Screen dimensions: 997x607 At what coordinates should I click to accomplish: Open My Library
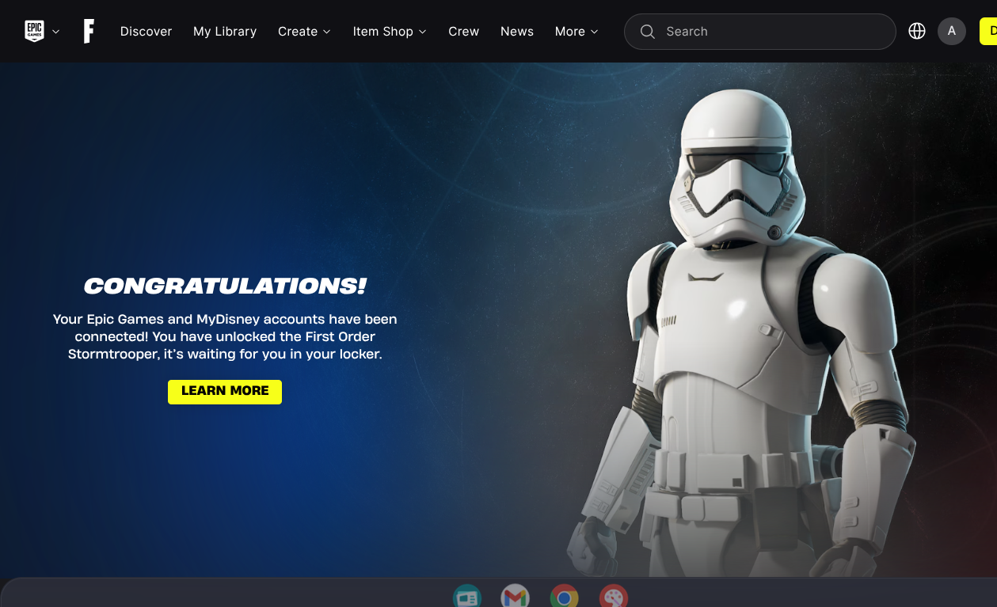[225, 32]
